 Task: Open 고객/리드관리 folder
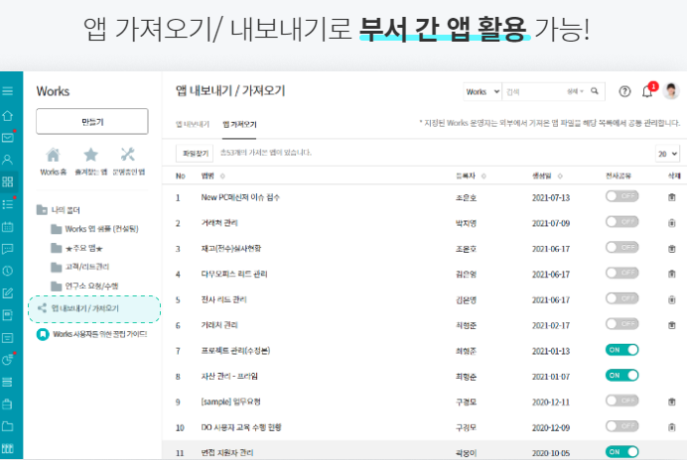tap(80, 267)
